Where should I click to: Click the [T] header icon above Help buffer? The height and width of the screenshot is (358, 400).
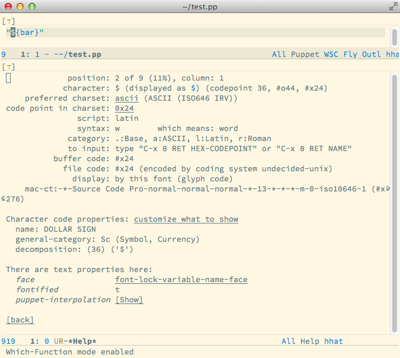pyautogui.click(x=8, y=67)
